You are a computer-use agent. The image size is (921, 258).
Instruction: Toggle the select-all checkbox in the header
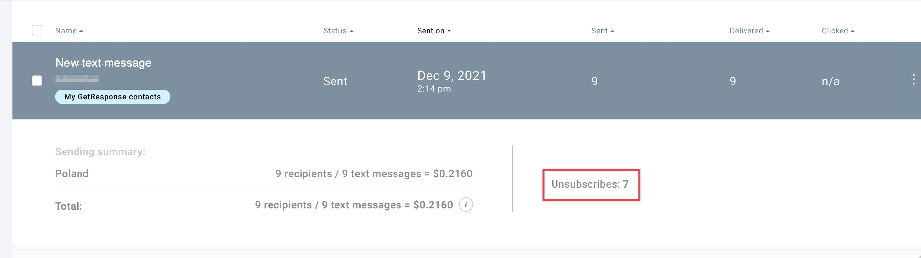point(37,30)
